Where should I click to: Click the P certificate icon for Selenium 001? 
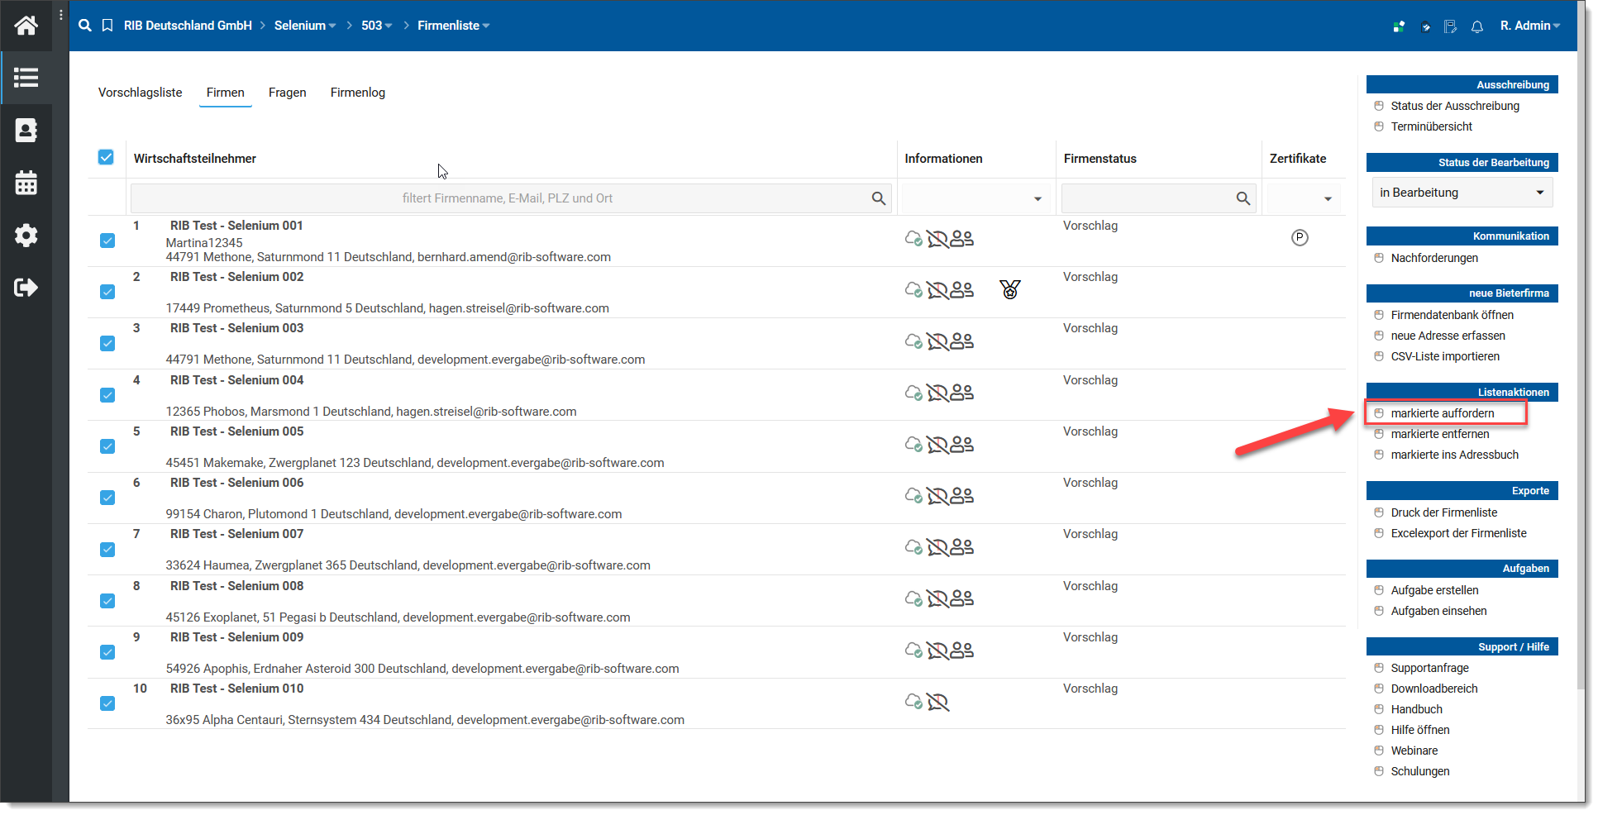click(1300, 238)
